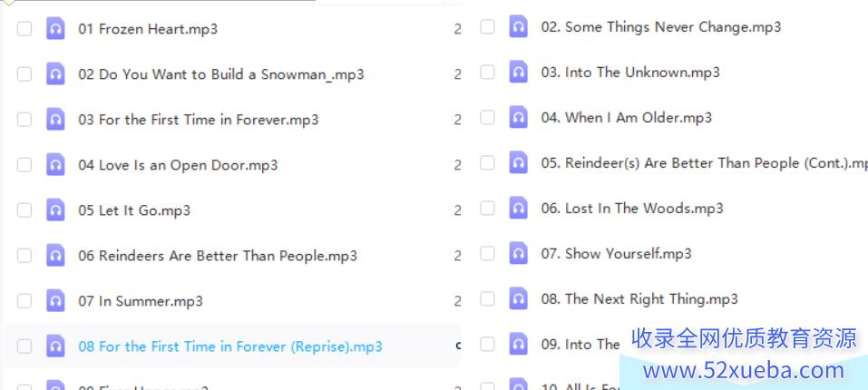
Task: Check the highlighted 08 For the First Time in Forever (Reprise) row
Action: (24, 346)
